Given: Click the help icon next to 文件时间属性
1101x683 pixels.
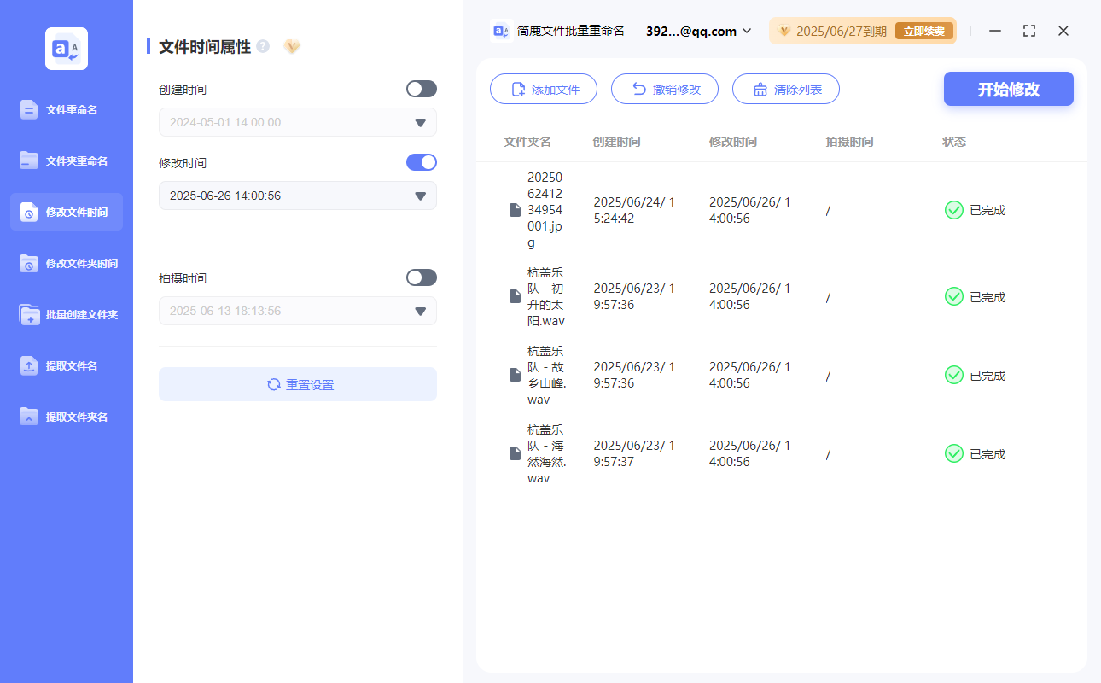Looking at the screenshot, I should point(262,47).
